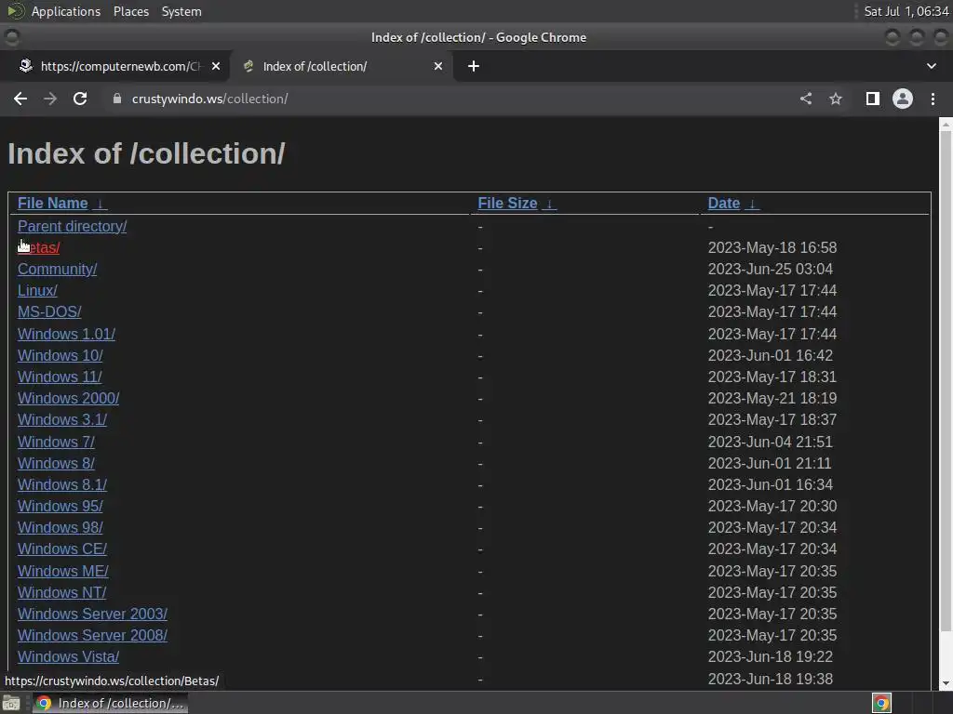
Task: Click the Chrome taskbar window button
Action: (x=110, y=703)
